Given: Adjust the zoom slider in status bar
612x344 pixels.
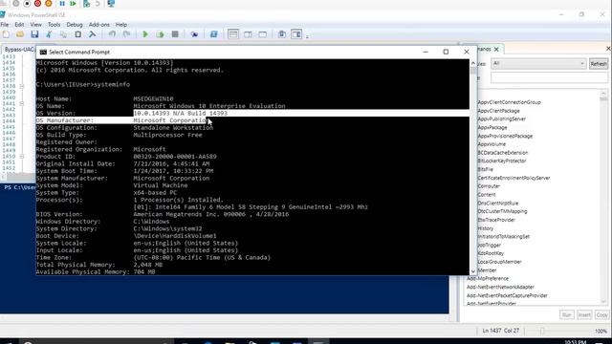Looking at the screenshot, I should (x=542, y=331).
